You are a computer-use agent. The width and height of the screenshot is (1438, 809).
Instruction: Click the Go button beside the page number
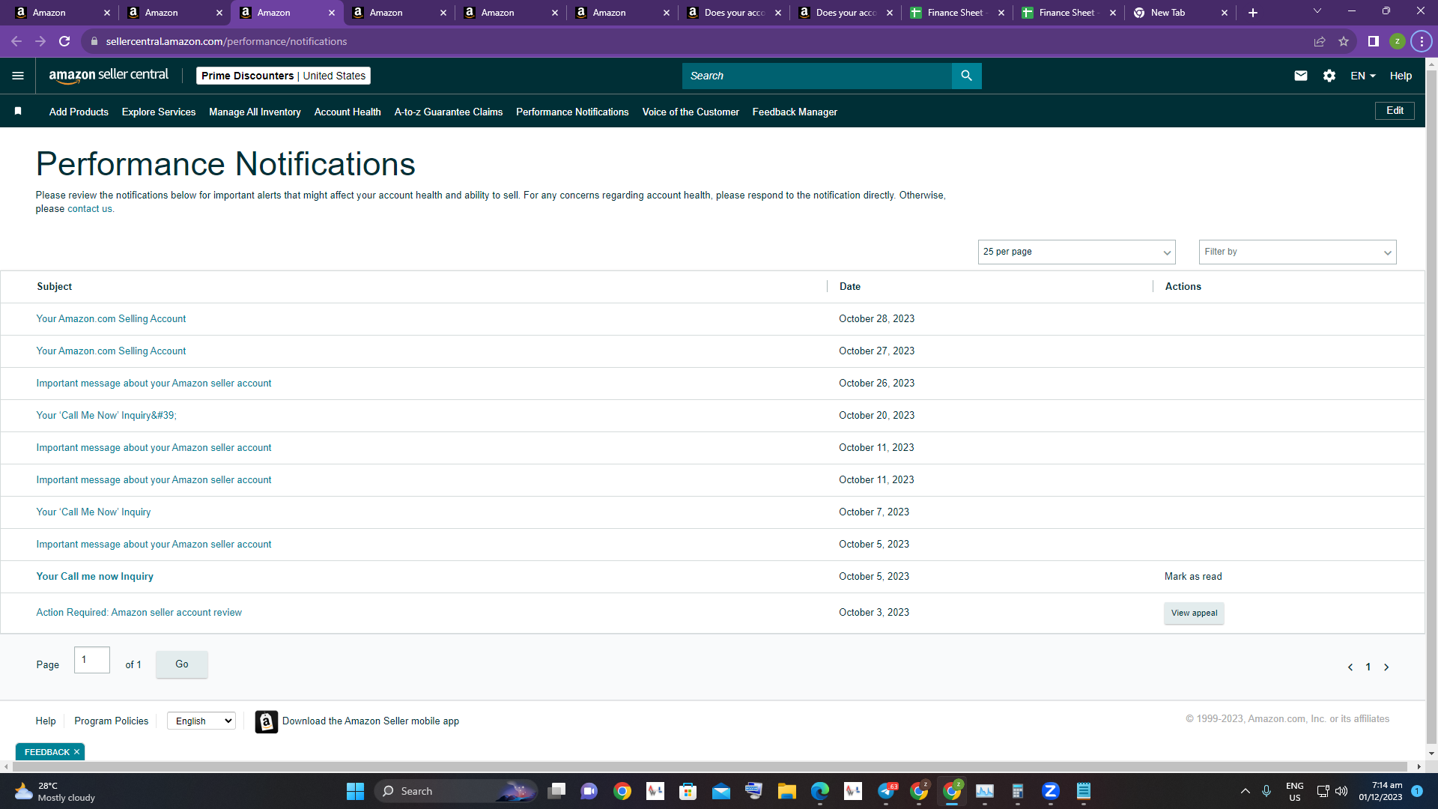coord(182,664)
